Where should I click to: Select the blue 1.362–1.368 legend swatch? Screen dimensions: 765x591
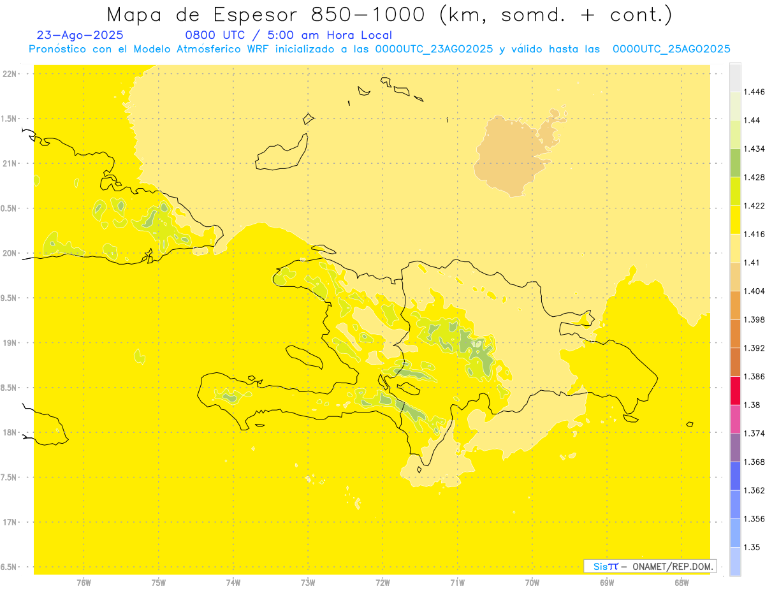coord(735,476)
